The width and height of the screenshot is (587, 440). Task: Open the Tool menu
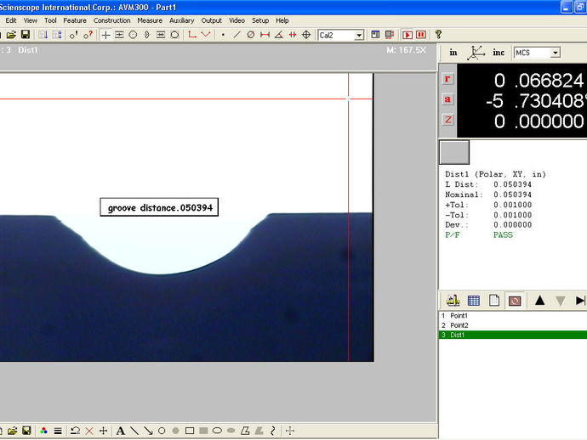[x=50, y=20]
